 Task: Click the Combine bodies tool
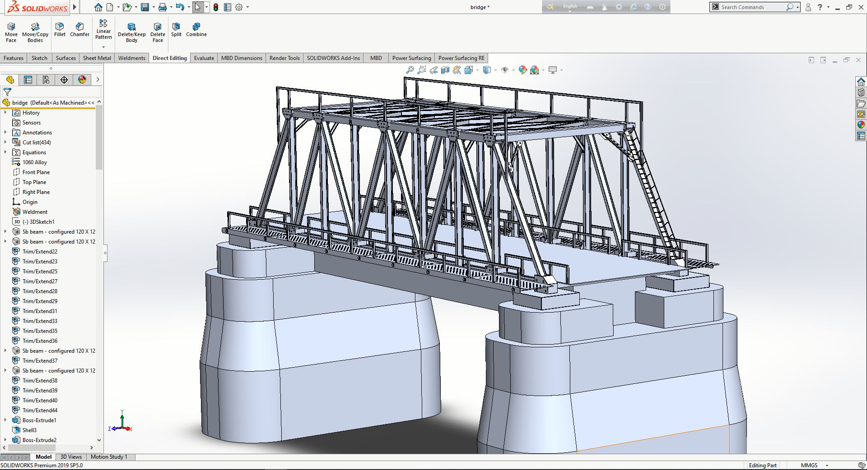(x=196, y=29)
